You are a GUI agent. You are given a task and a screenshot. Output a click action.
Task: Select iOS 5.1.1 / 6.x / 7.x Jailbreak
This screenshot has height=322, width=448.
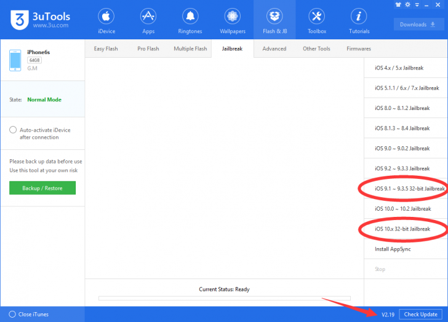click(x=406, y=88)
